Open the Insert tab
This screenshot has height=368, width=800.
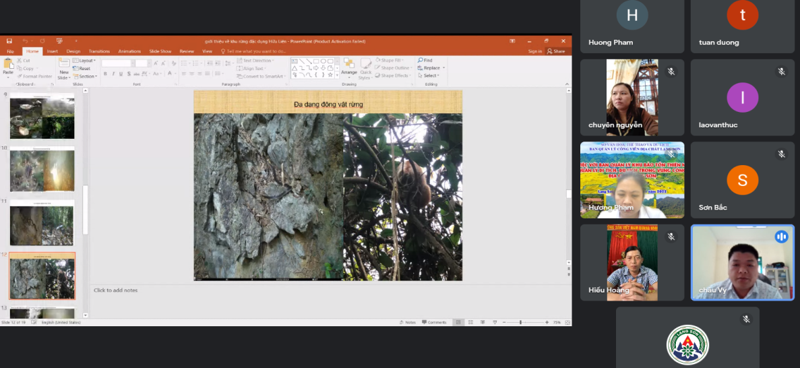(52, 51)
